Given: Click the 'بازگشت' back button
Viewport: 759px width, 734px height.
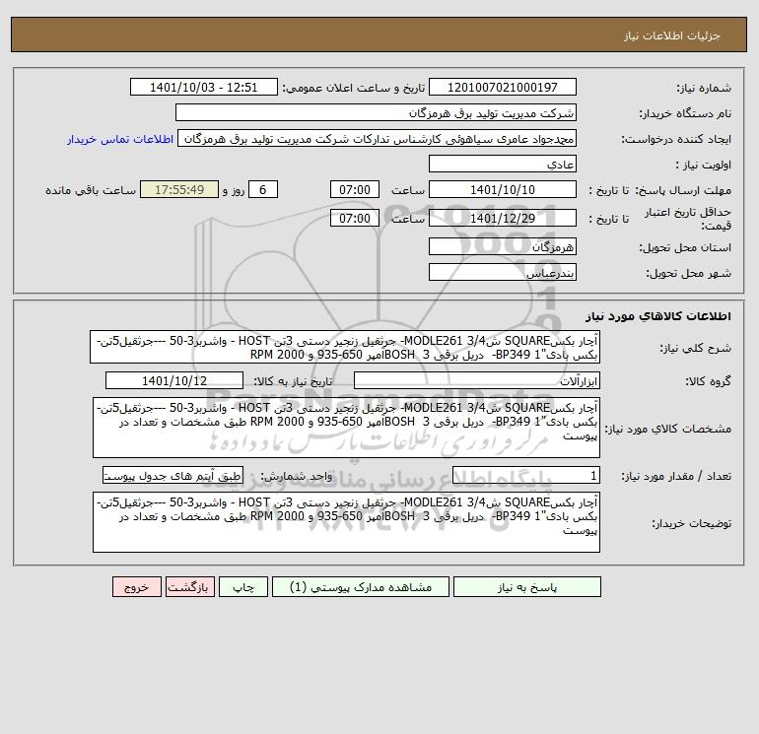Looking at the screenshot, I should [189, 587].
